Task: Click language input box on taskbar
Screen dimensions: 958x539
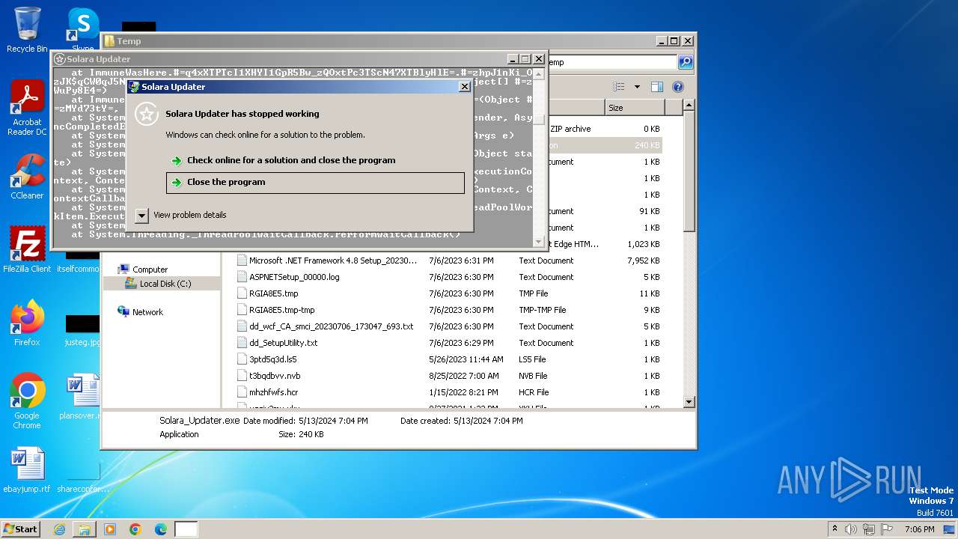Action: (x=186, y=529)
